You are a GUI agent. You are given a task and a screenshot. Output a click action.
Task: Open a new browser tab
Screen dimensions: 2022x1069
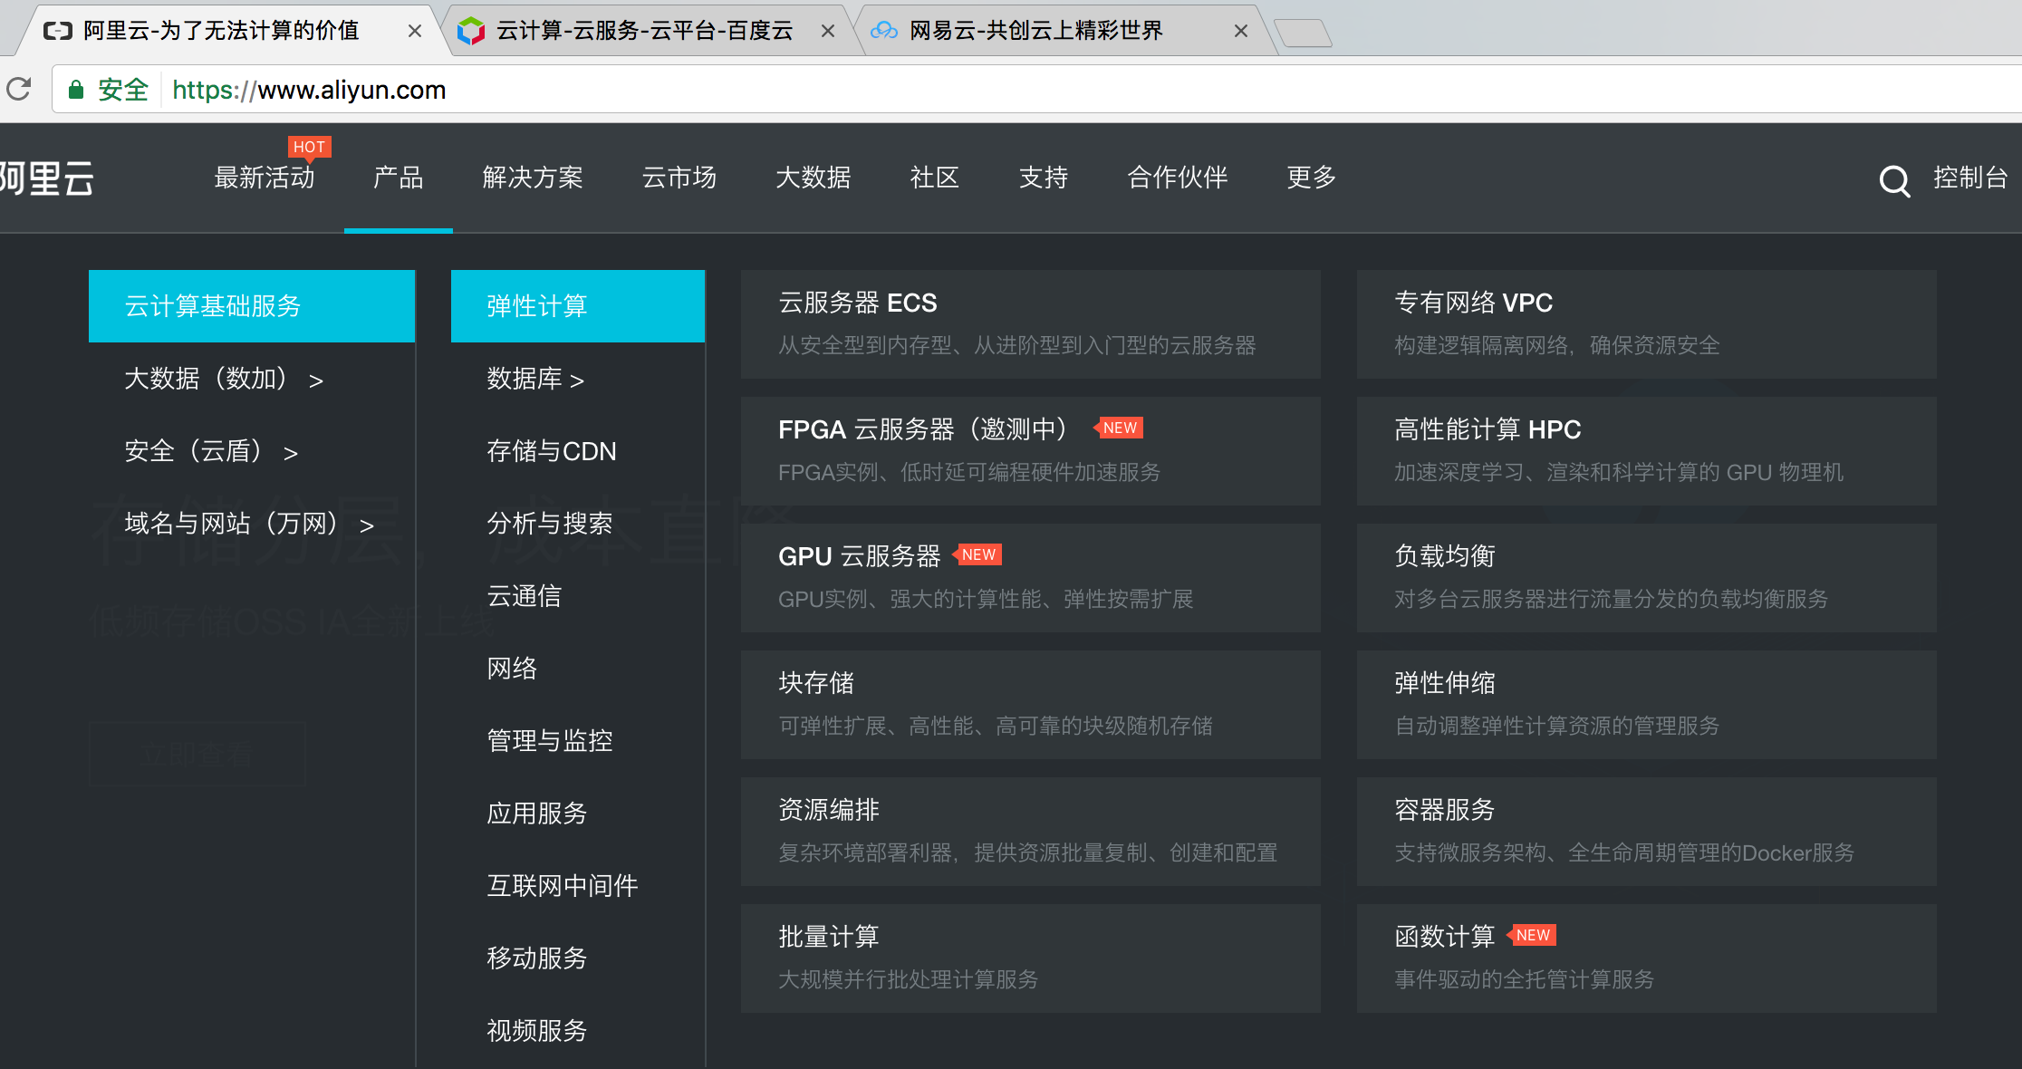(x=1303, y=34)
